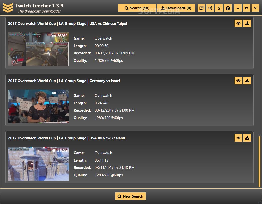
Task: Click the USA vs New Zealand thumbnail
Action: 38,164
